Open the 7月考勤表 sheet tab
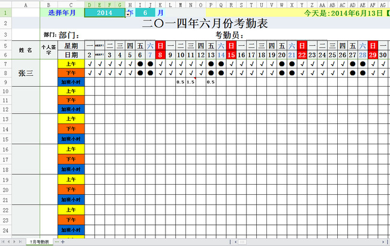Image resolution: width=390 pixels, height=246 pixels. click(x=40, y=242)
